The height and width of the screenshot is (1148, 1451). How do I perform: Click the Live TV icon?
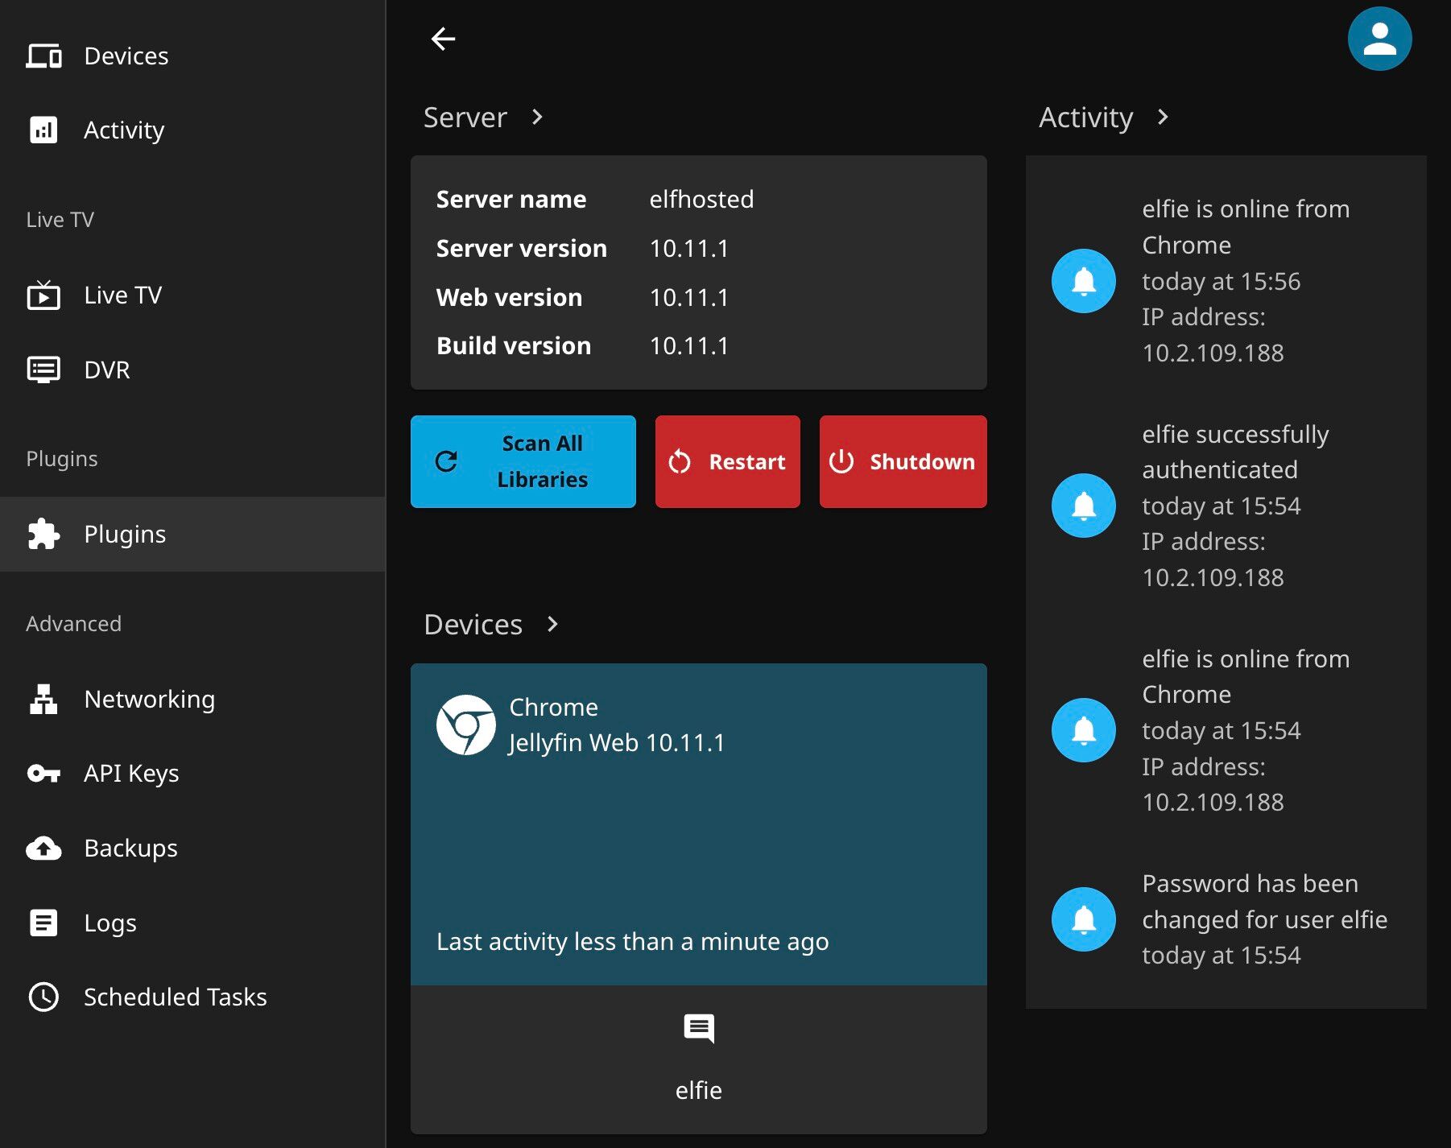coord(43,295)
